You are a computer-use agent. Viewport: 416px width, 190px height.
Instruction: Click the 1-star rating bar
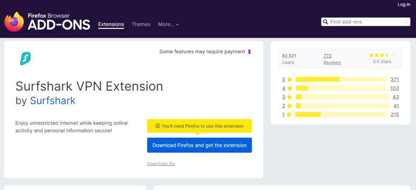coord(341,114)
